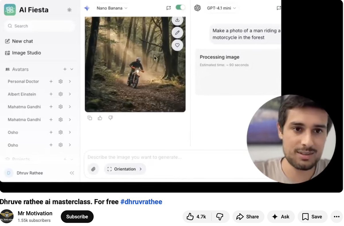Click the sidebar Search field
This screenshot has width=344, height=226.
click(x=40, y=26)
